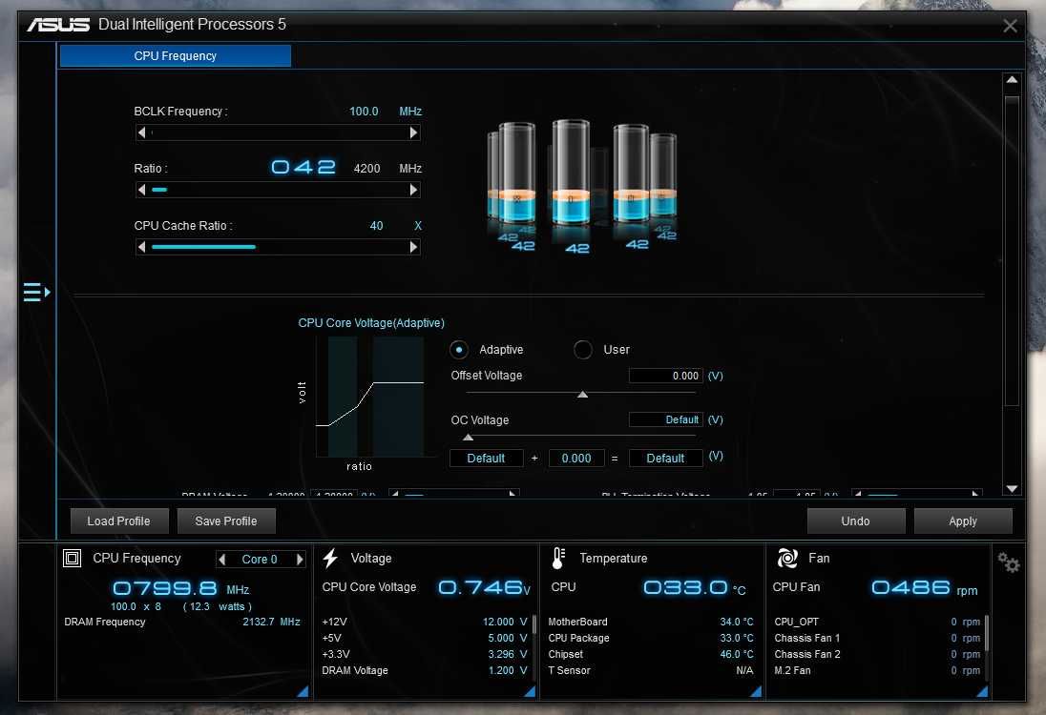
Task: Apply the current settings
Action: tap(963, 521)
